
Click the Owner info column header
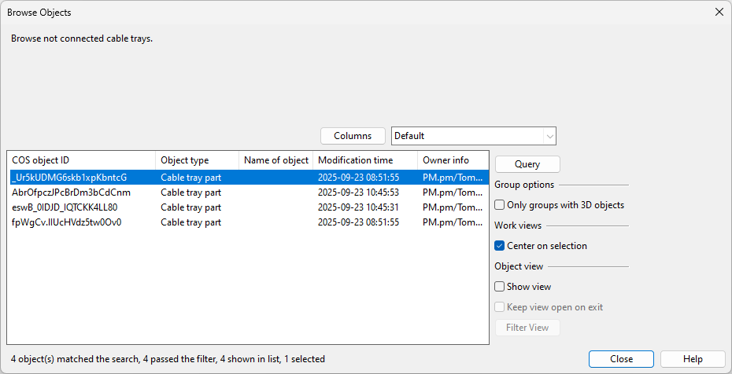tap(452, 160)
